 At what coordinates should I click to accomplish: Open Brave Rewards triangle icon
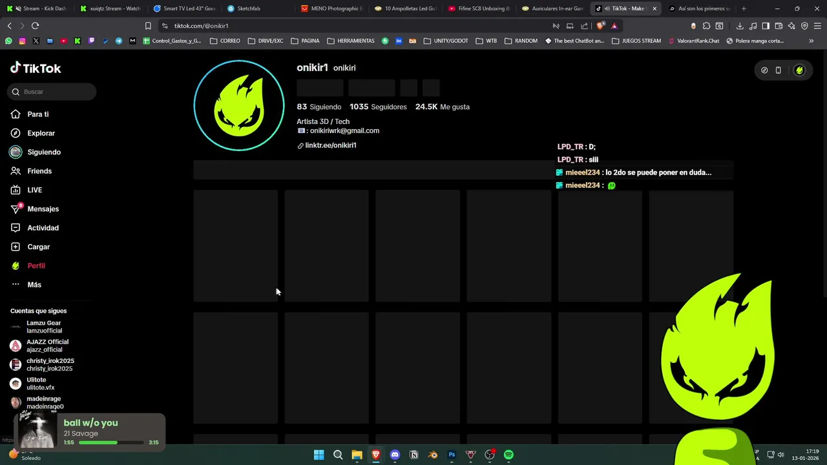click(x=614, y=26)
